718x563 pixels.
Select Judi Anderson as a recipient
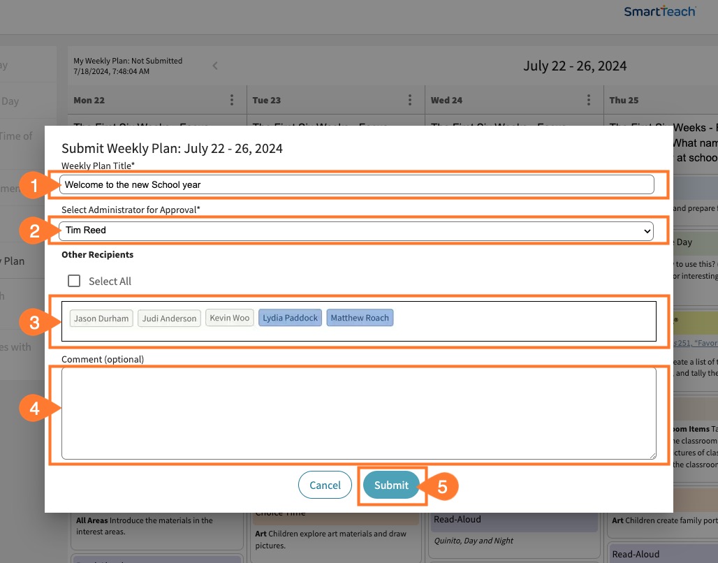(x=169, y=318)
